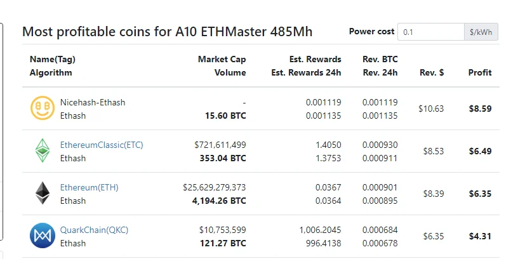
Task: Click the Rev. BTC column header
Action: click(380, 59)
